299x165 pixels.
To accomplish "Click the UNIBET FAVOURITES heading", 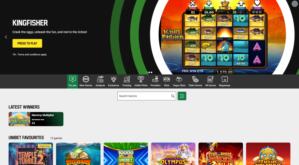I will pos(26,138).
